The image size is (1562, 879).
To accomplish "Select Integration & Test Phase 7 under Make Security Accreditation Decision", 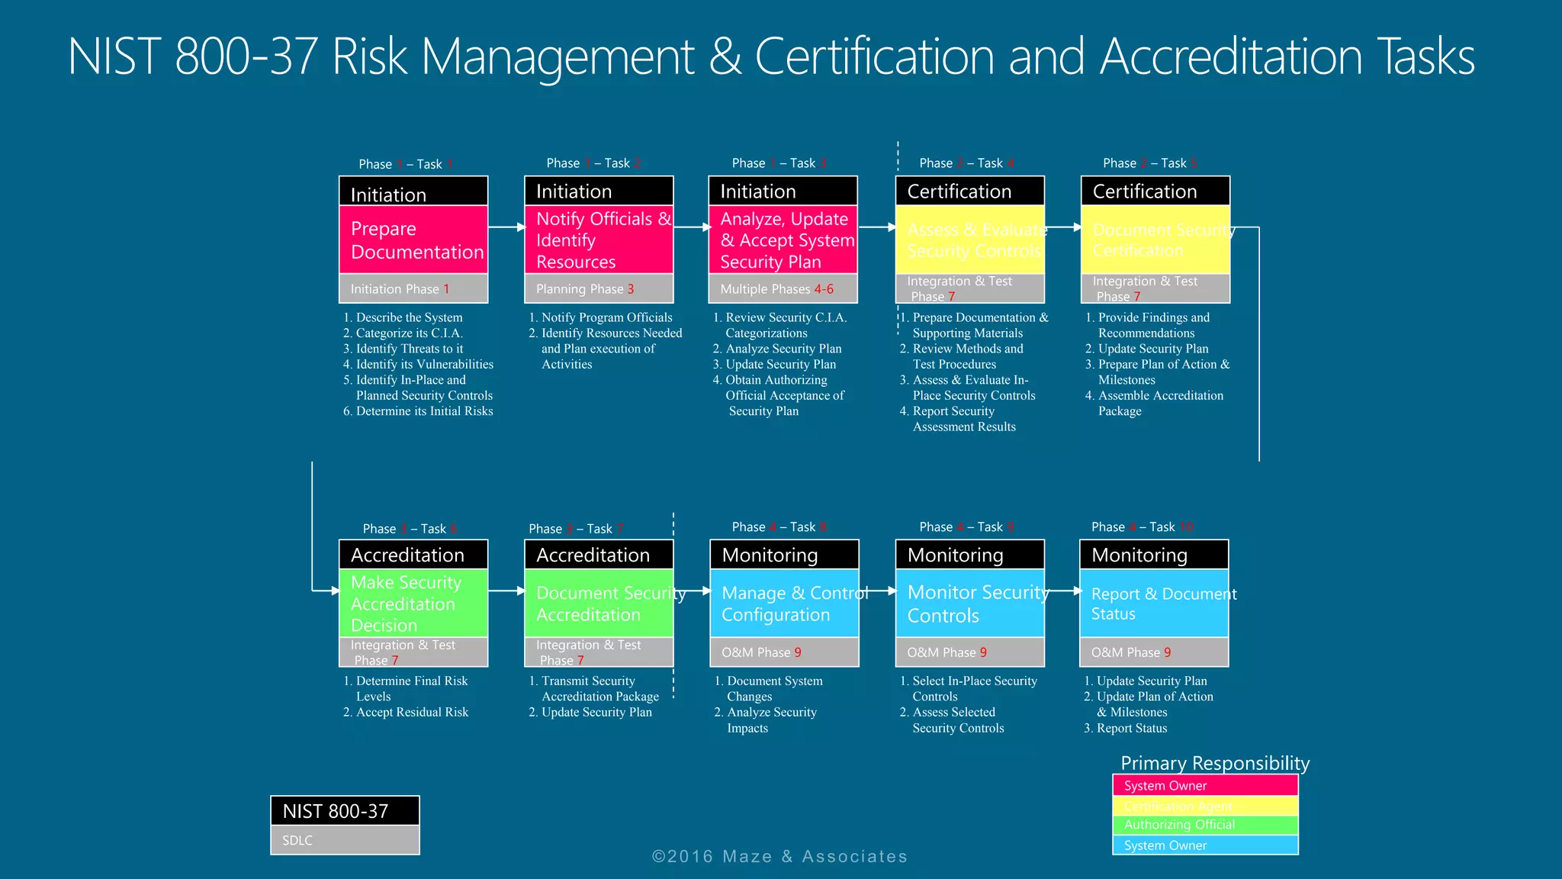I will pyautogui.click(x=413, y=652).
